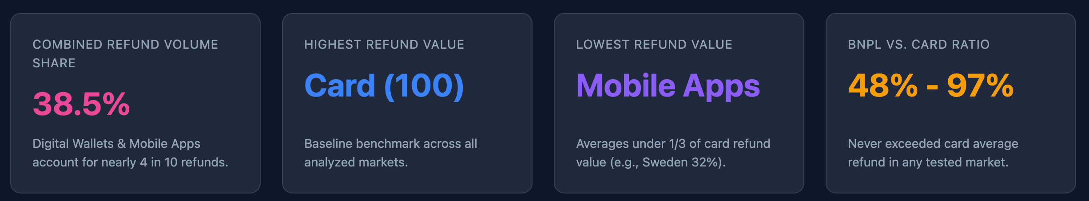Viewport: 1089px width, 201px height.
Task: Click the Baseline benchmark description text
Action: point(391,153)
